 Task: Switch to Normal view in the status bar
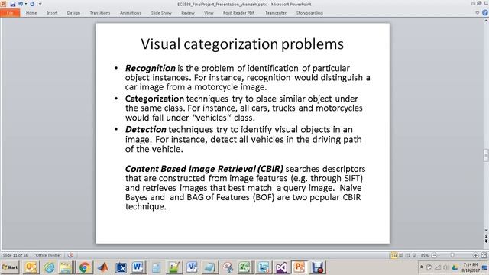point(394,255)
